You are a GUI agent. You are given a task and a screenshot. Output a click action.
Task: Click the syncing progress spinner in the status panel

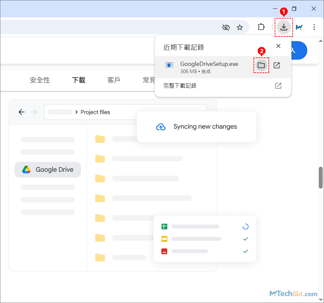245,226
